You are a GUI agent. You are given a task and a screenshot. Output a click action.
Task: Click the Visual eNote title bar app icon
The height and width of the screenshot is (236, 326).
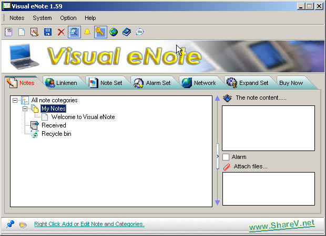click(x=6, y=6)
